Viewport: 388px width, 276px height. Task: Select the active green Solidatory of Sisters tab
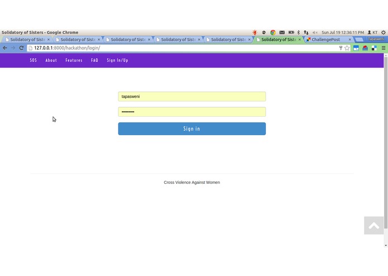pos(279,40)
